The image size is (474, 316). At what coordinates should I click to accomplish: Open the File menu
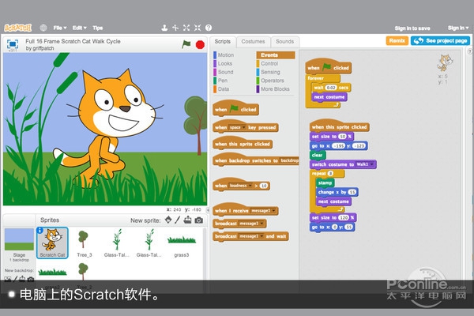click(x=59, y=27)
